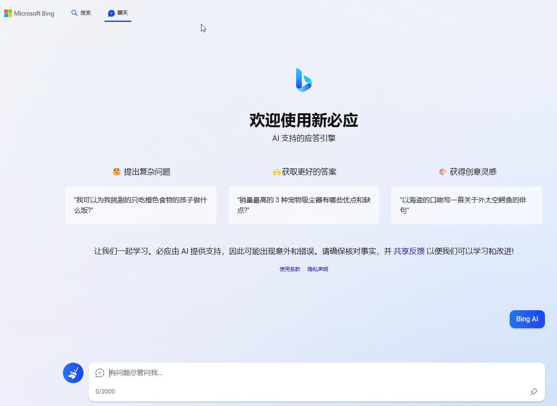Select the pirate haiku example card
This screenshot has height=406, width=557.
467,205
